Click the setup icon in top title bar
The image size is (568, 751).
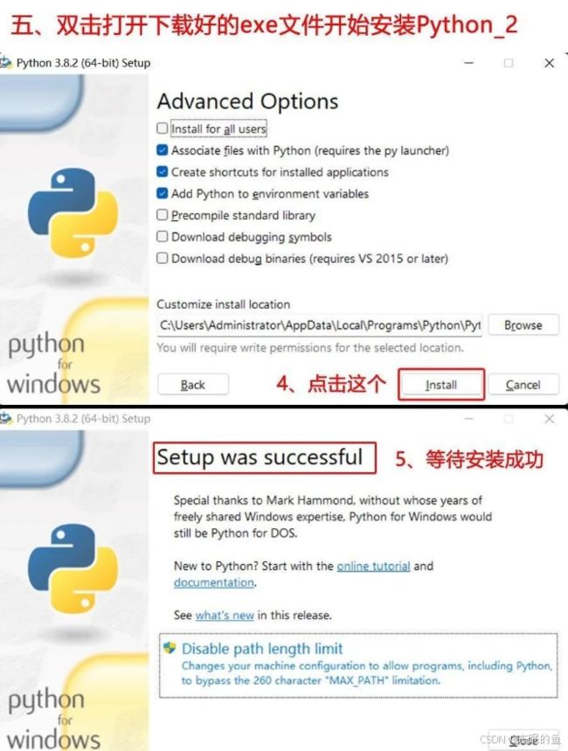coord(6,63)
